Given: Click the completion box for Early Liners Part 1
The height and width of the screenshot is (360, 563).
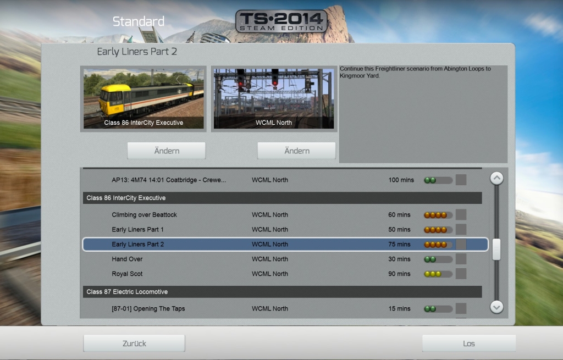Looking at the screenshot, I should tap(461, 229).
